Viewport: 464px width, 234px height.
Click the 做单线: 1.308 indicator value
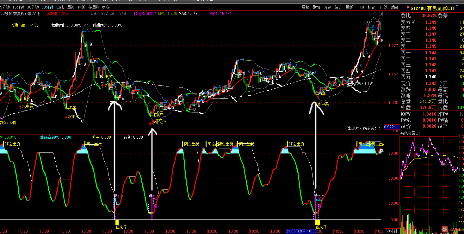pyautogui.click(x=57, y=14)
